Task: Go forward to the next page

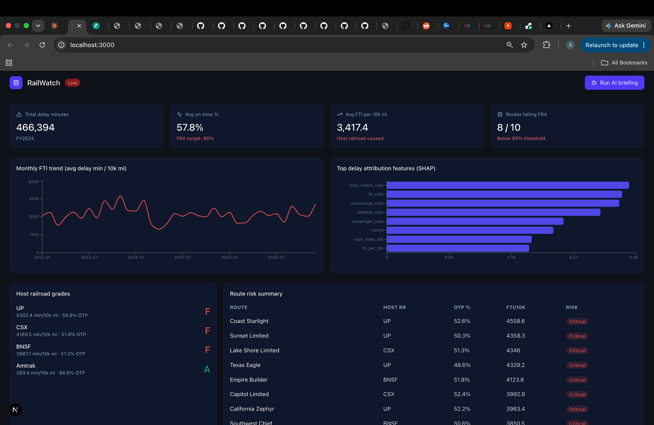Action: tap(26, 45)
